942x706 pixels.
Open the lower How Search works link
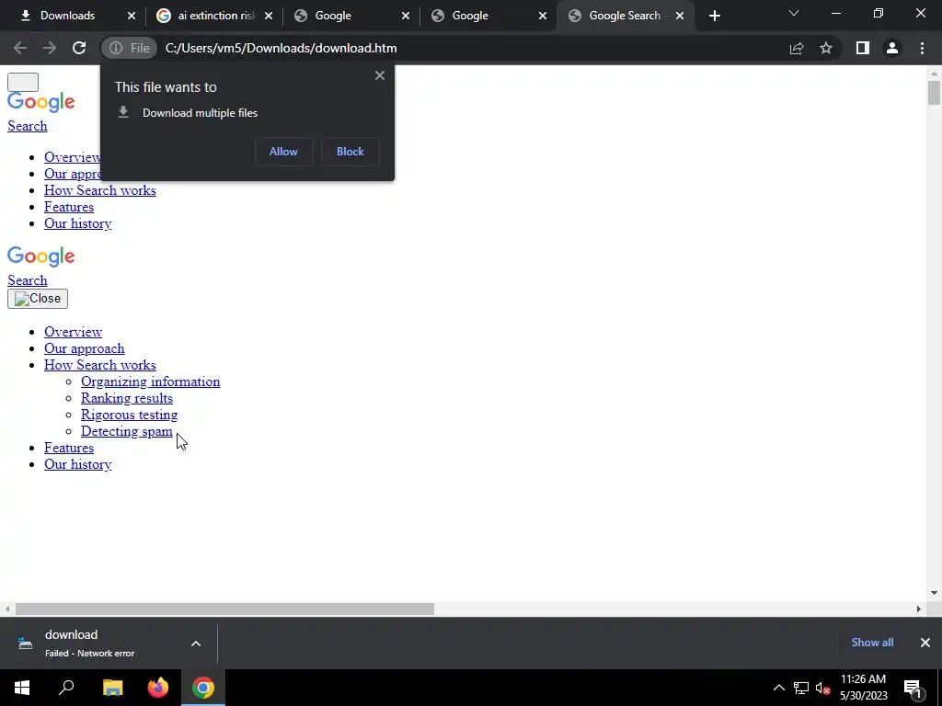coord(99,365)
